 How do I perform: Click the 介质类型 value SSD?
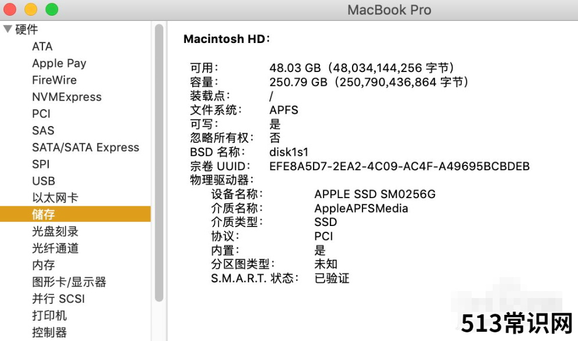tap(325, 222)
